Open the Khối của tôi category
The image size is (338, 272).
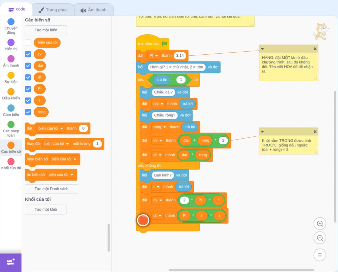[11, 164]
